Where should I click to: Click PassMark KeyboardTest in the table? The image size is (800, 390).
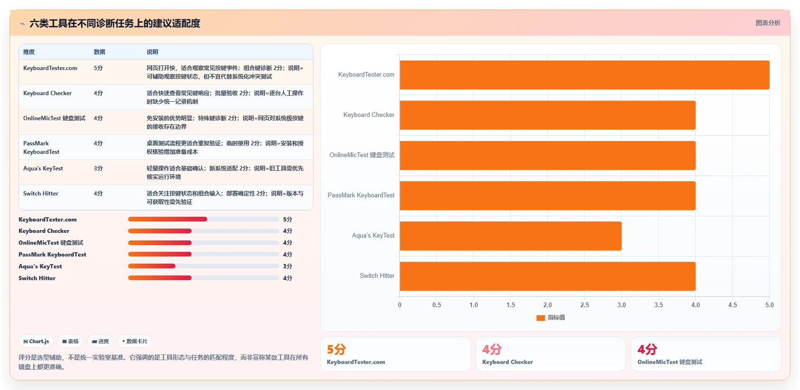click(x=41, y=148)
